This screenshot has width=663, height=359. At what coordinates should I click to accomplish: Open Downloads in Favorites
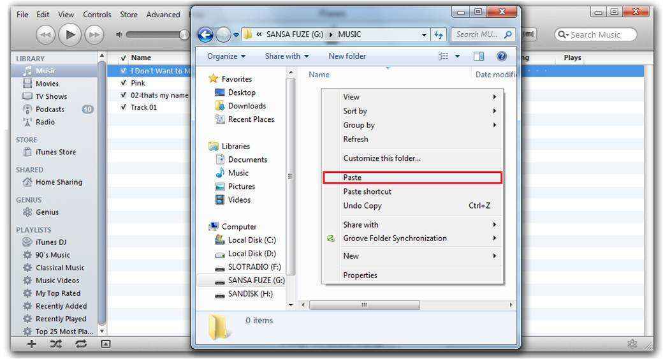pos(240,106)
